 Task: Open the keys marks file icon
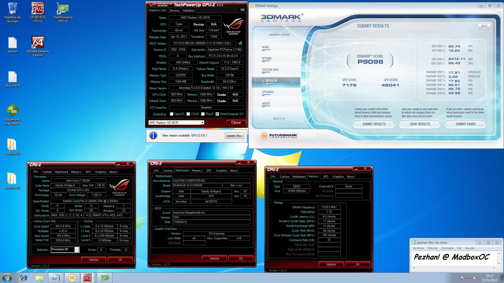(12, 79)
